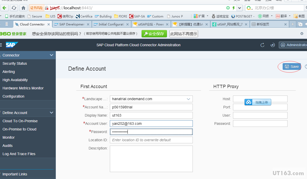Click the green lightning speed-mode icon
Image resolution: width=307 pixels, height=179 pixels.
(234, 8)
